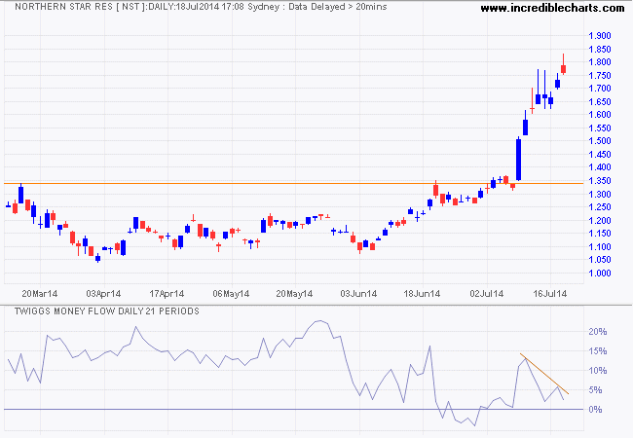
Task: Click the 1.550 price axis label
Action: click(600, 128)
